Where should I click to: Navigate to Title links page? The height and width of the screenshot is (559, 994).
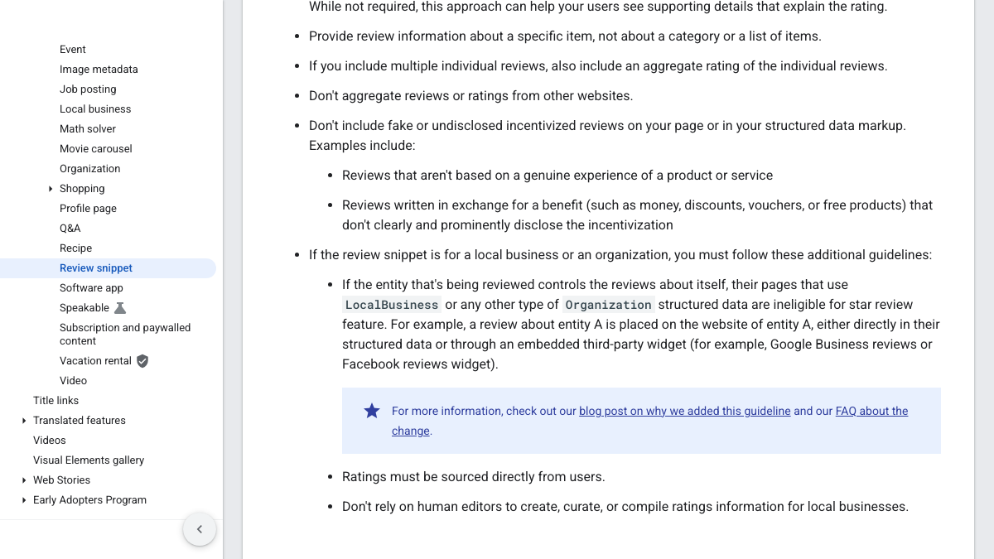click(x=55, y=401)
